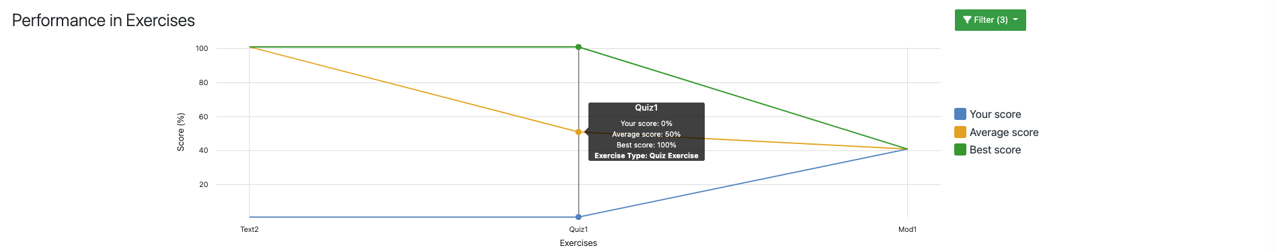The image size is (1275, 252).
Task: Toggle the Your score legend entry
Action: (988, 115)
